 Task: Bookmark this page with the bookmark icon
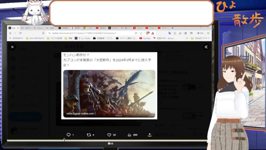[43, 33]
